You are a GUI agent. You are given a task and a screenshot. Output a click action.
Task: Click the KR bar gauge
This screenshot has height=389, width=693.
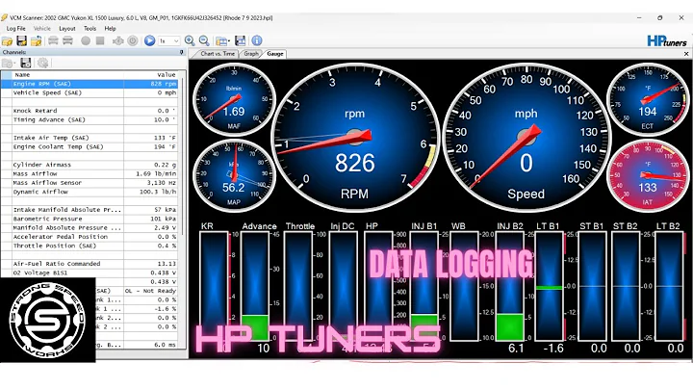click(x=215, y=287)
